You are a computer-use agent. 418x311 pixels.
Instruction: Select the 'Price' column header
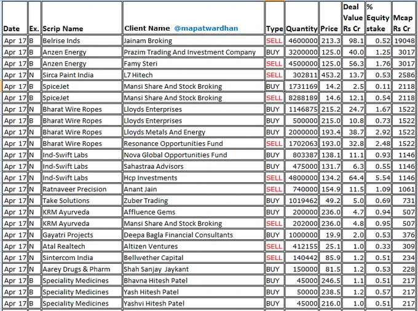tap(330, 18)
